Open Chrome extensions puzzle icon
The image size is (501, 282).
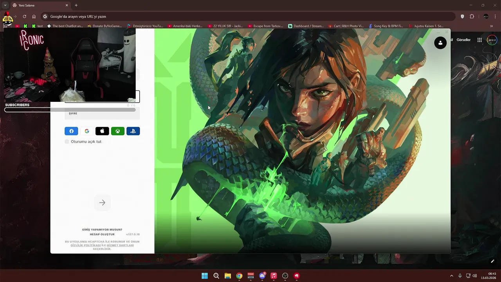point(472,16)
